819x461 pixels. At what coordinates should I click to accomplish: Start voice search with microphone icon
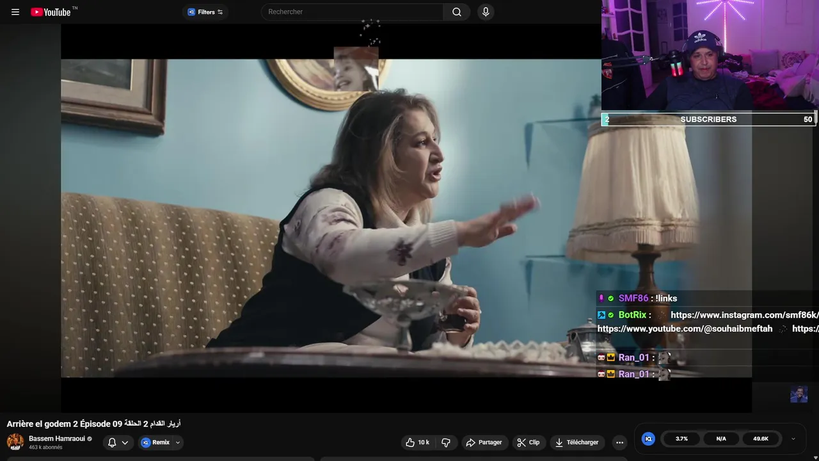click(x=486, y=12)
